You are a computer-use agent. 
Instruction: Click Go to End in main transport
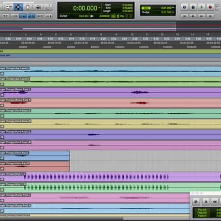pyautogui.click(x=210, y=16)
